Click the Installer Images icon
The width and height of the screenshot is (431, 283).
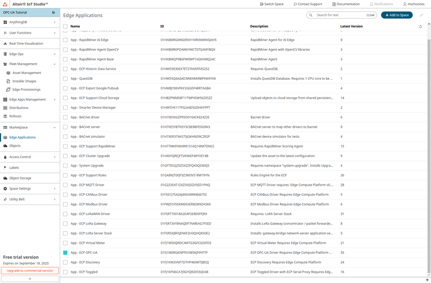[x=8, y=81]
